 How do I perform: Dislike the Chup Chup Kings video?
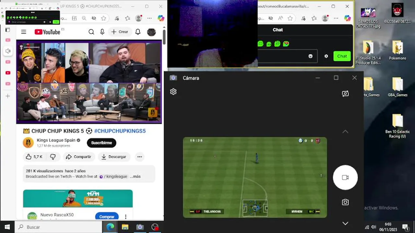(53, 157)
